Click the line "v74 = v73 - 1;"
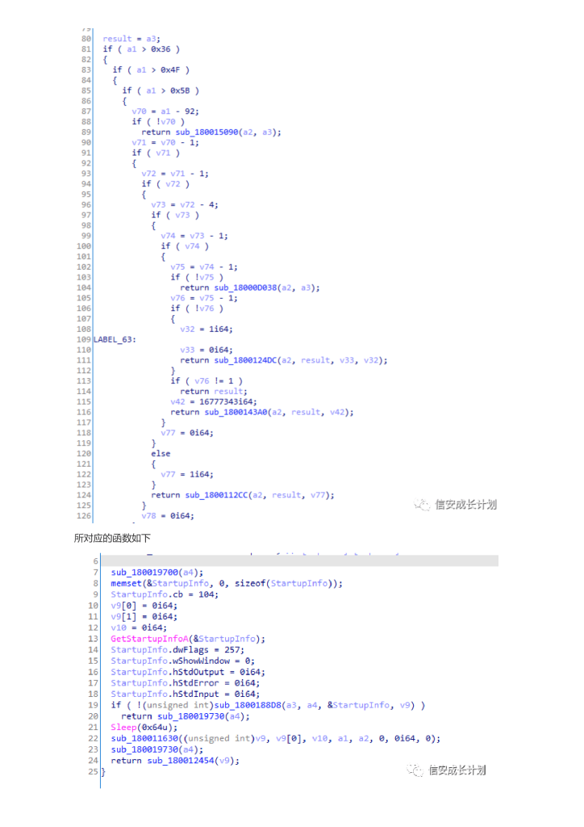 click(x=194, y=236)
